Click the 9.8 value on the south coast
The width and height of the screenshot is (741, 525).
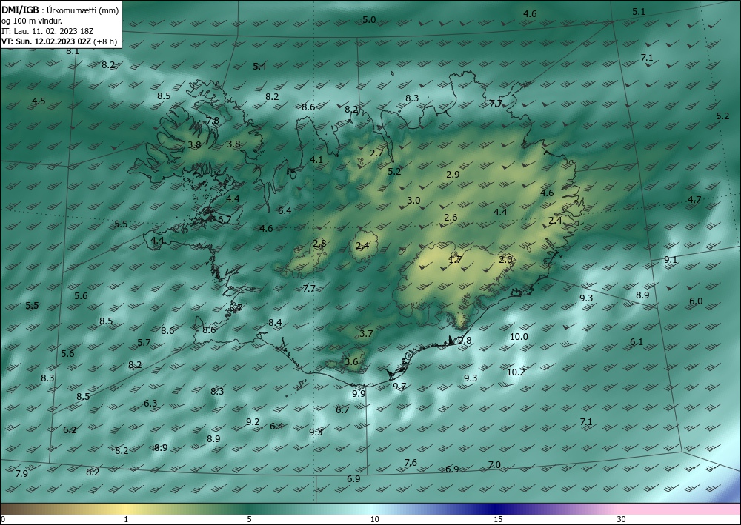465,341
